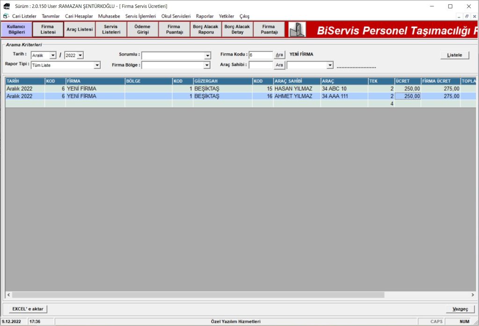
Task: Open Firma Listesi from the toolbar
Action: (48, 29)
